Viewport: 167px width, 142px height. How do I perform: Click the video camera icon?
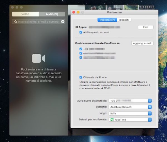[38, 58]
